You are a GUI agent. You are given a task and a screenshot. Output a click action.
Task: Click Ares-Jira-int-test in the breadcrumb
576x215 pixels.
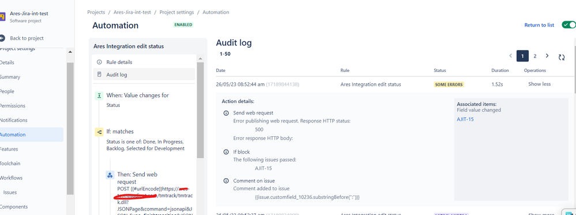coord(132,12)
